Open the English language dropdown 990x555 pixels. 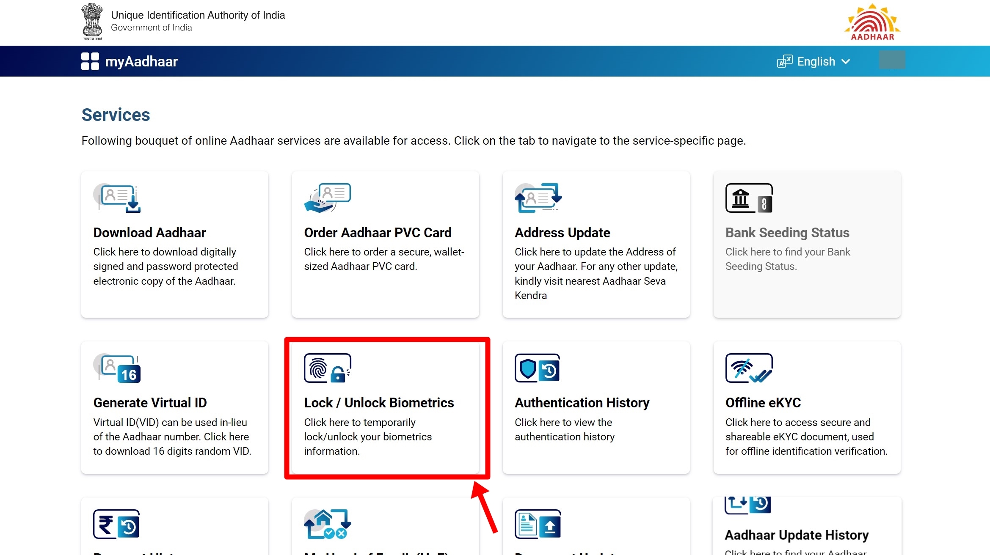pos(814,61)
